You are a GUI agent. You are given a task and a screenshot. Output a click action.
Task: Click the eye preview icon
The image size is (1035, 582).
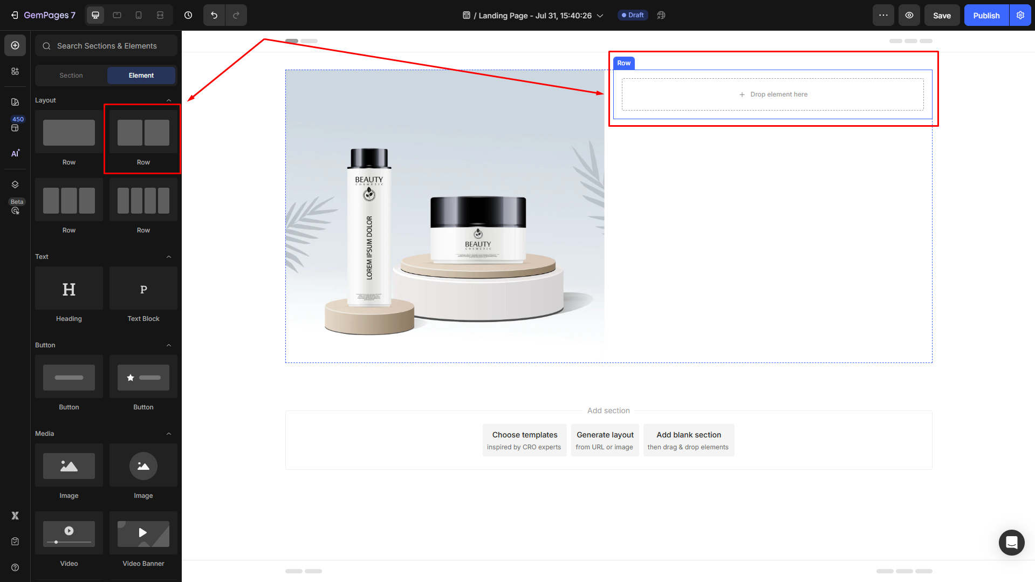point(909,15)
